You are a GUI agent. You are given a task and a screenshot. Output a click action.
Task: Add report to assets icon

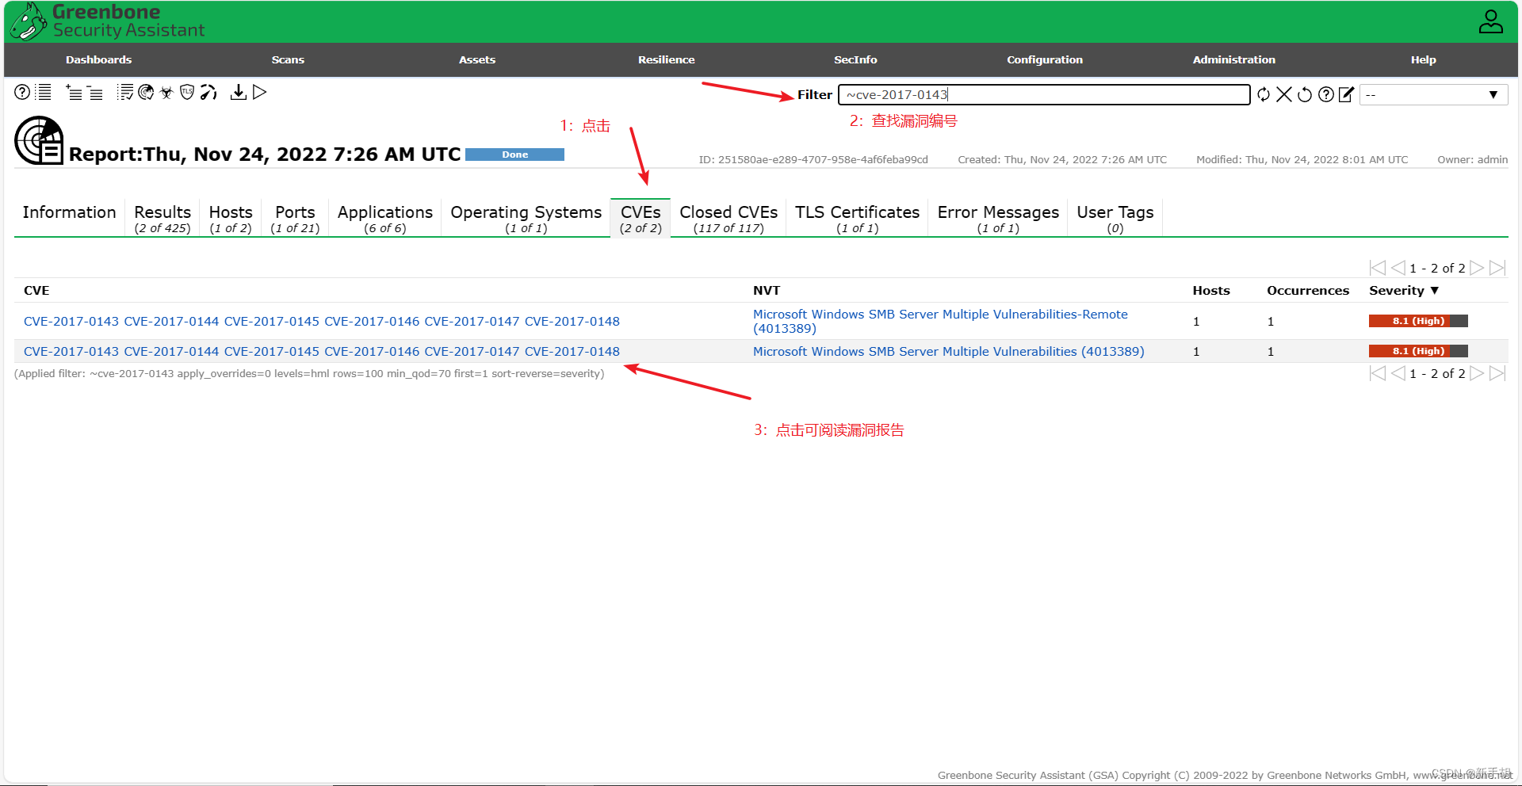pyautogui.click(x=74, y=92)
